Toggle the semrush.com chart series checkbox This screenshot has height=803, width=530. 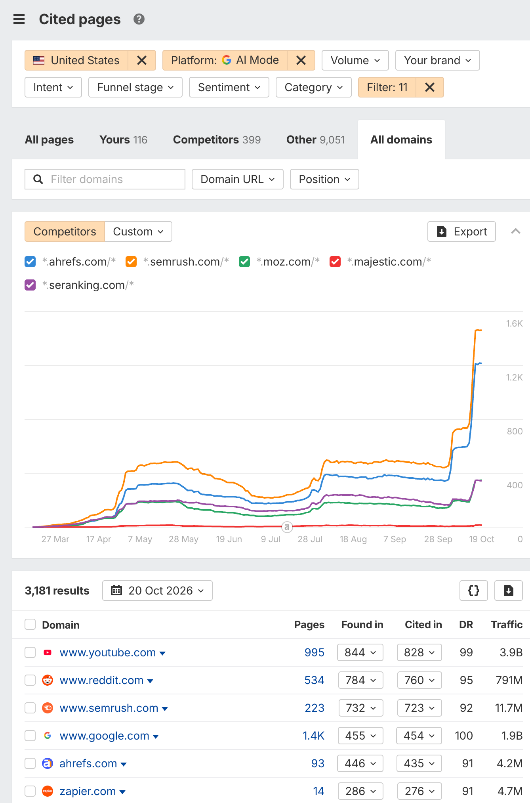(x=131, y=262)
